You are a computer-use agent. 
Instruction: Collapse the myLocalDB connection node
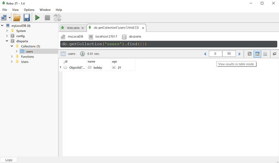[x=2, y=26]
